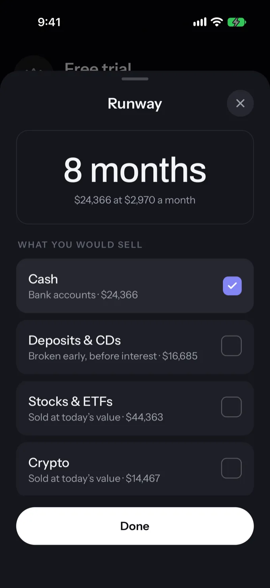Tap the $24,366 at $2,970 a month text
Viewport: 270px width, 588px height.
[135, 200]
